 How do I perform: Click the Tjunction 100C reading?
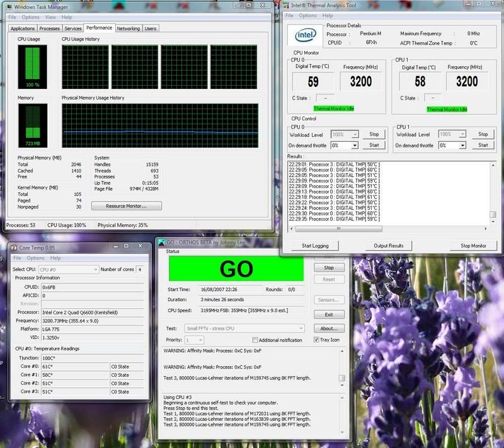93,358
